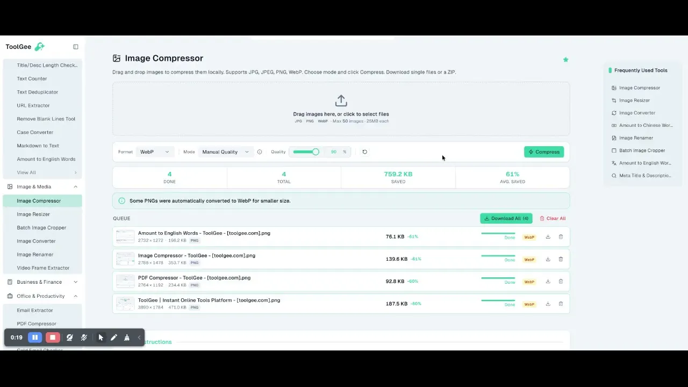Click the green favorite star icon
The image size is (688, 387).
(565, 60)
